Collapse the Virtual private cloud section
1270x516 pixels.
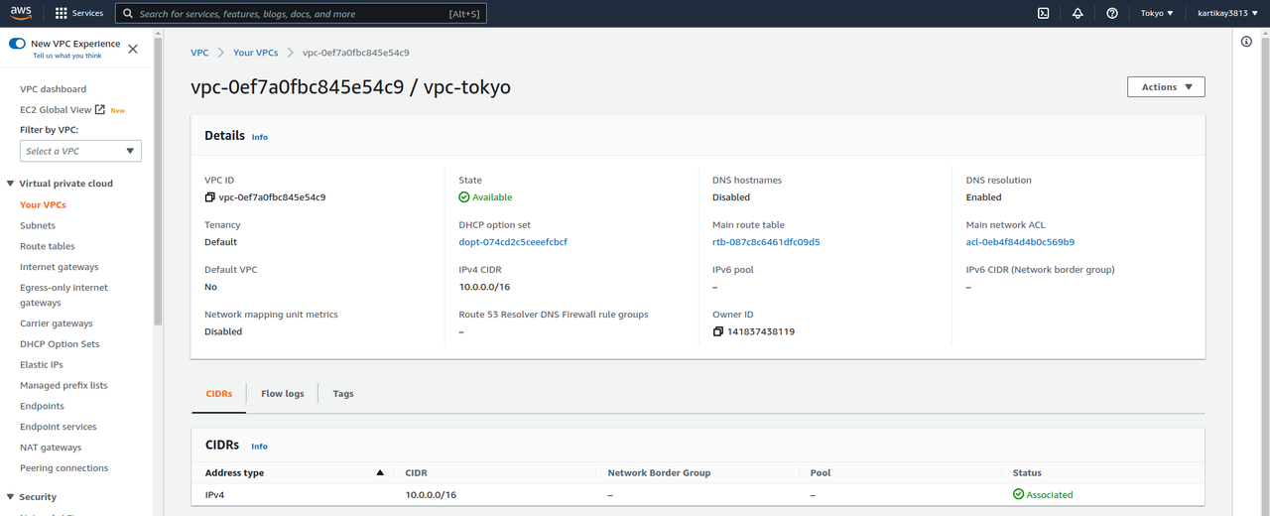(10, 184)
